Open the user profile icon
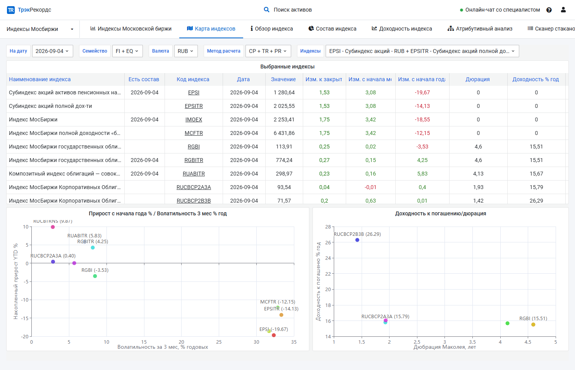This screenshot has width=575, height=370. pyautogui.click(x=563, y=10)
